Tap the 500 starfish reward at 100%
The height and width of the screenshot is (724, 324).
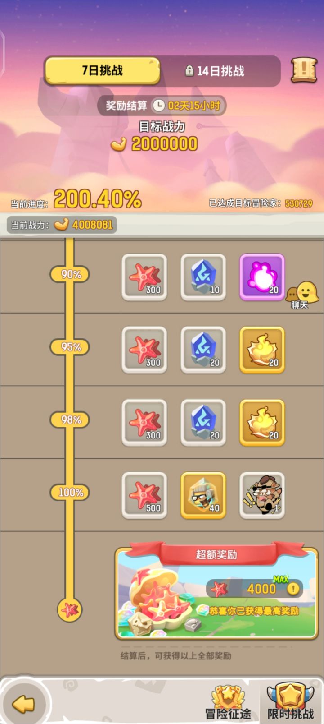(144, 495)
